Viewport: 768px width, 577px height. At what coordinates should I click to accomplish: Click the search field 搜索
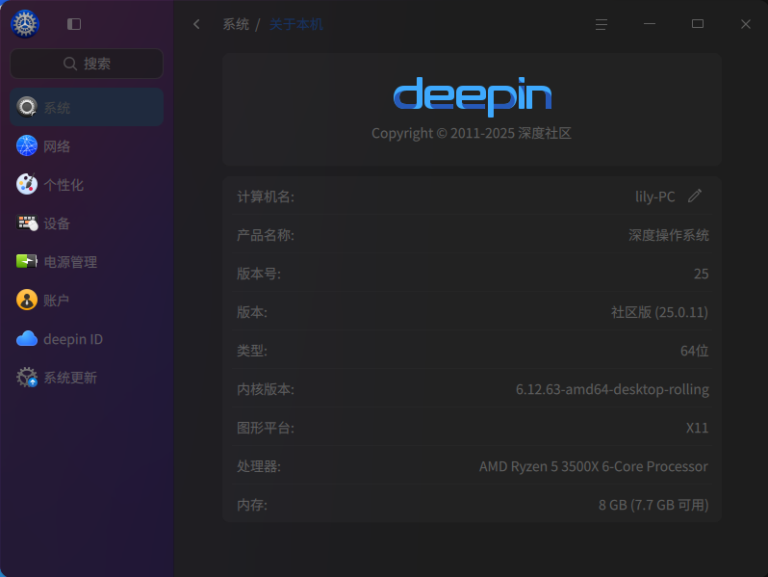click(x=87, y=64)
